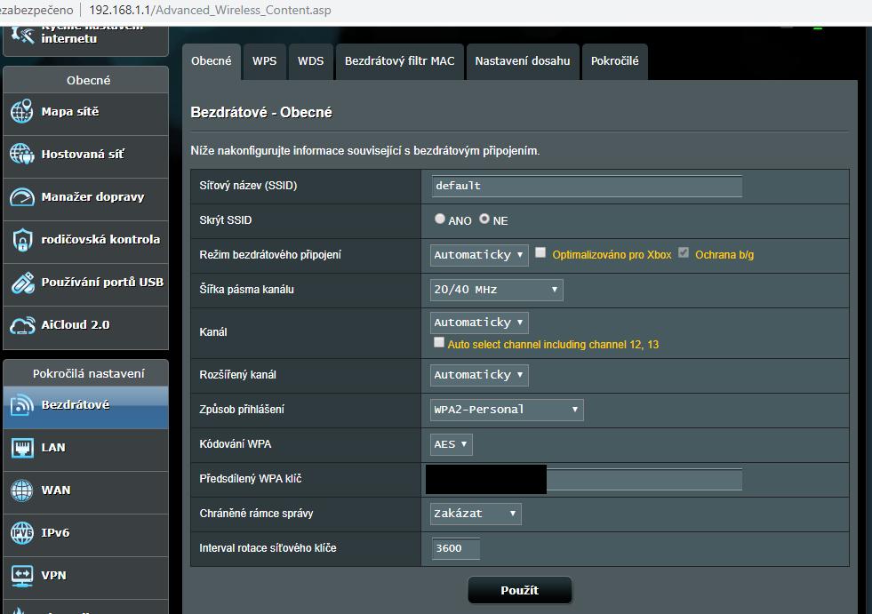The image size is (872, 614).
Task: Click the rodičovská kontrola shield lock icon
Action: coord(21,240)
